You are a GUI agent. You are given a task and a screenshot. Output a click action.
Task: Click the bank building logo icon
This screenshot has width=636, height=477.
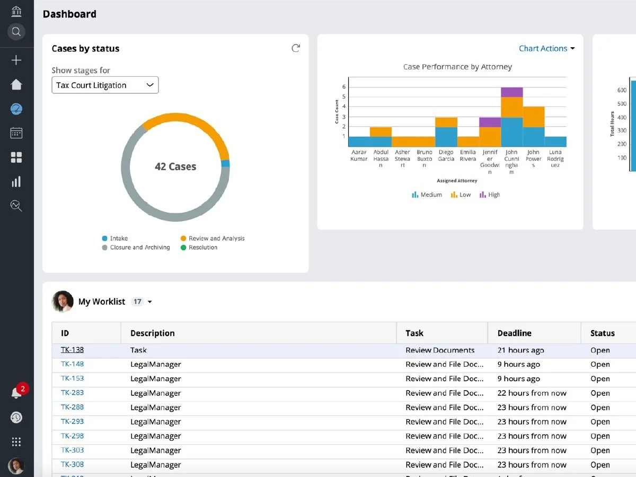16,11
